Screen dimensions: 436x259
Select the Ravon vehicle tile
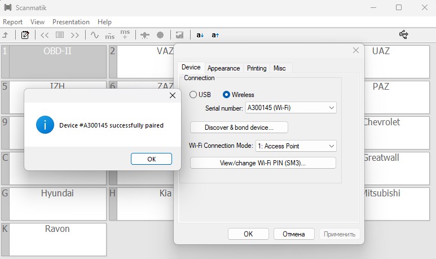point(56,239)
